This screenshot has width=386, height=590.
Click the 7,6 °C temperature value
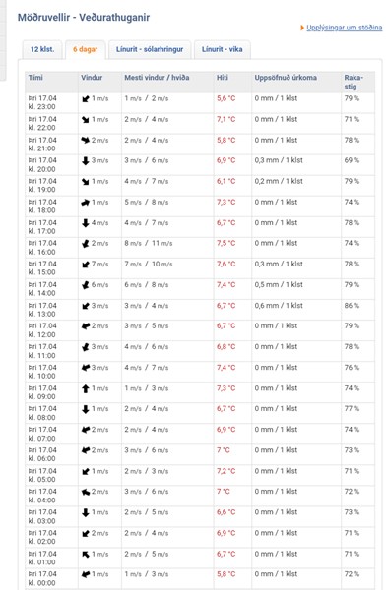(225, 265)
